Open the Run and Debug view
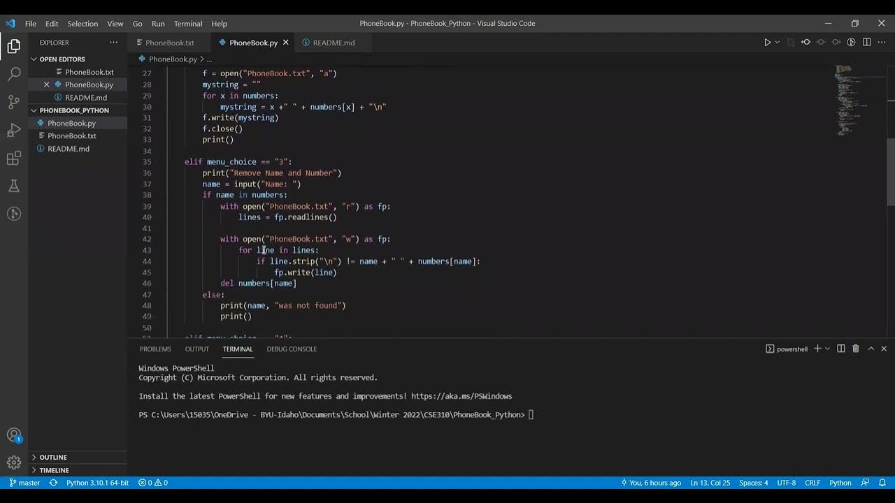The height and width of the screenshot is (503, 895). tap(14, 130)
